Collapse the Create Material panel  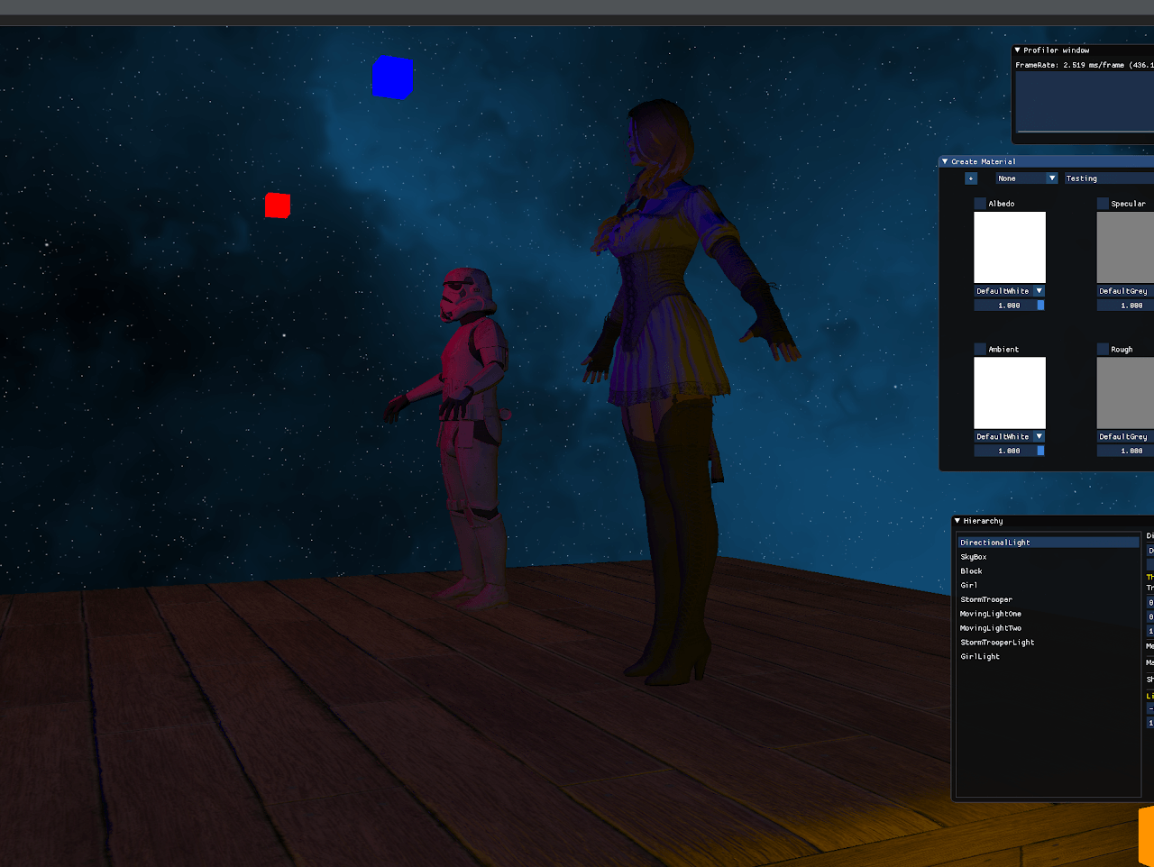pos(945,160)
